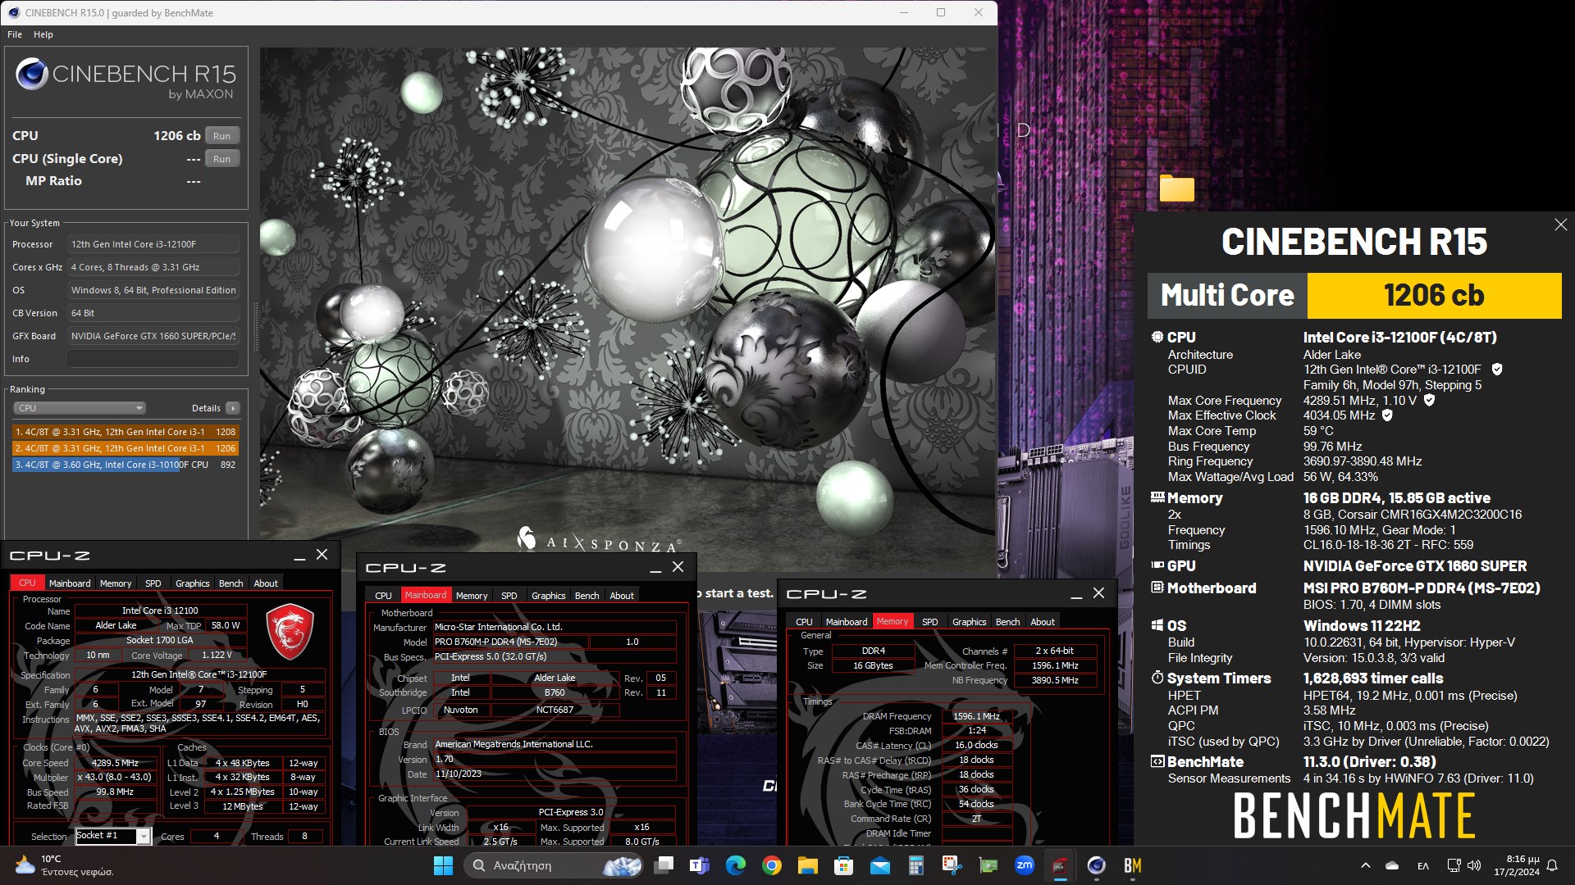
Task: Click the System Timers clock icon
Action: click(x=1157, y=678)
